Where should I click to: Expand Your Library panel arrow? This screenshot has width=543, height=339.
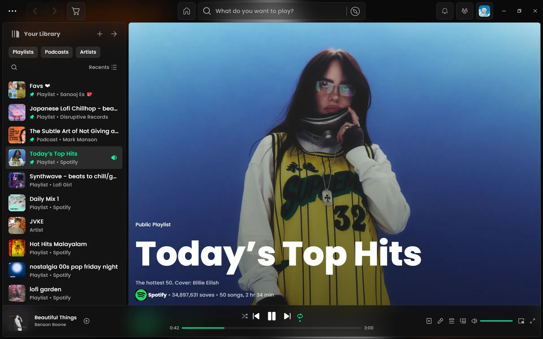click(x=114, y=34)
